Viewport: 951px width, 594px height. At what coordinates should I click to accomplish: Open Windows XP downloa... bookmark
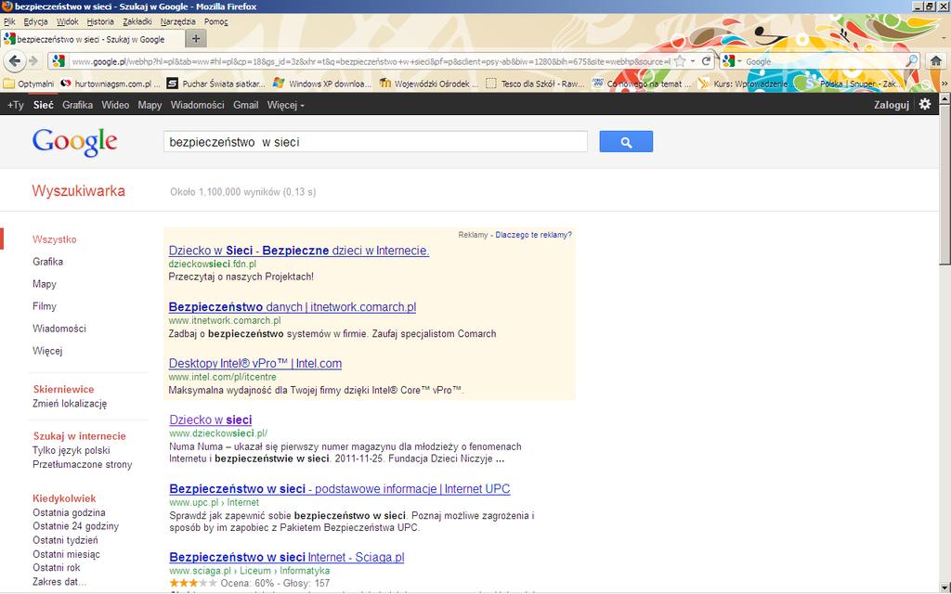(322, 84)
